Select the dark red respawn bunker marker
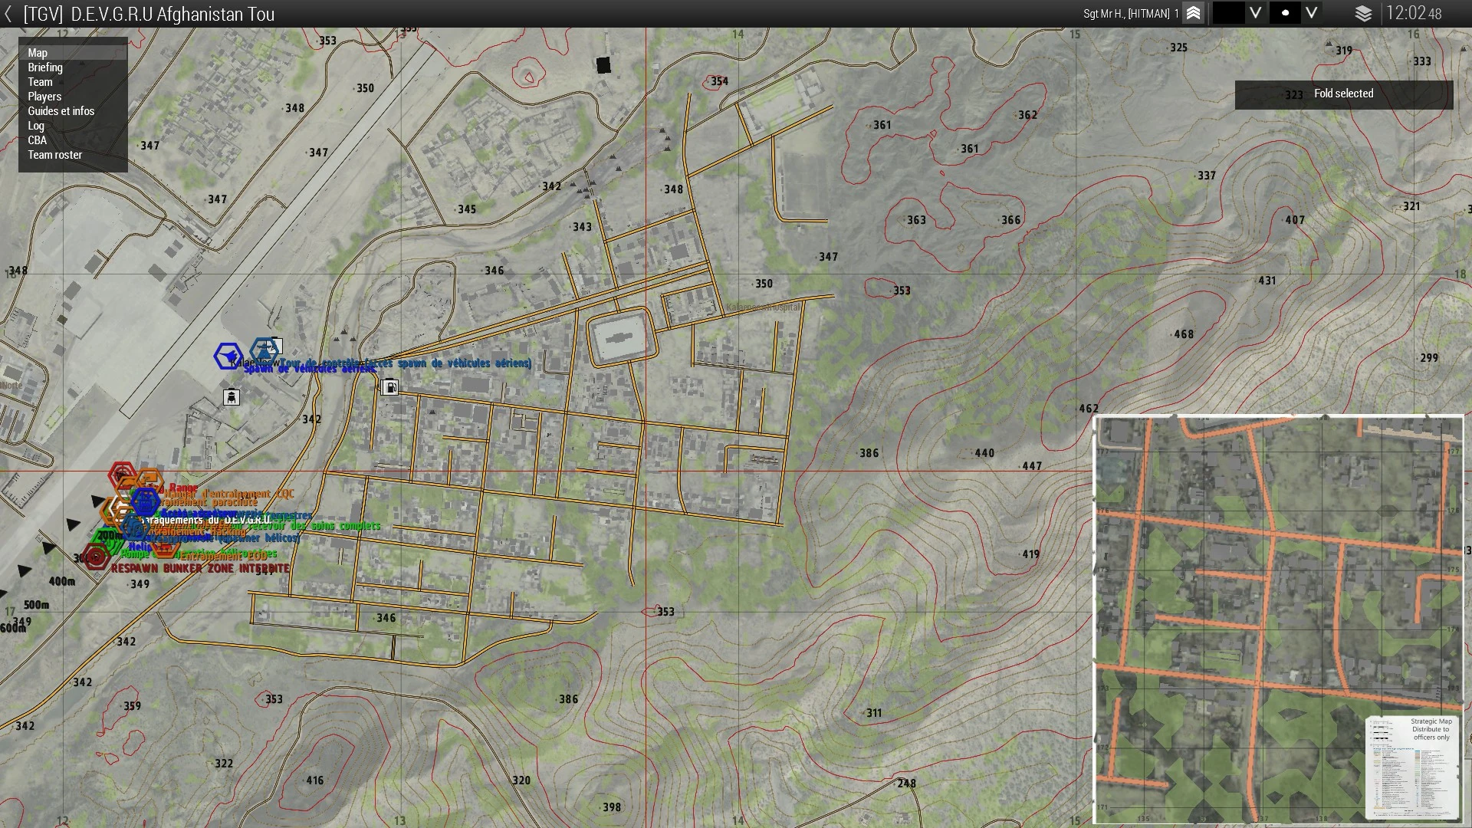 coord(96,557)
